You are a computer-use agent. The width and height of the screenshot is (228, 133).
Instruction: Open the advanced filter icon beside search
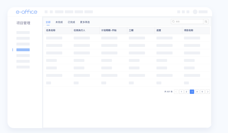tap(206, 21)
